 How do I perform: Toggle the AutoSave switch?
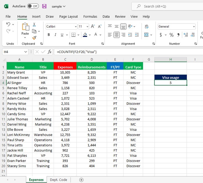click(33, 6)
